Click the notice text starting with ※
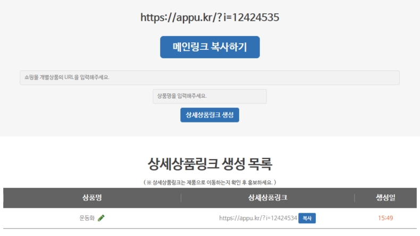Viewport: 420px width, 236px height. [x=209, y=182]
